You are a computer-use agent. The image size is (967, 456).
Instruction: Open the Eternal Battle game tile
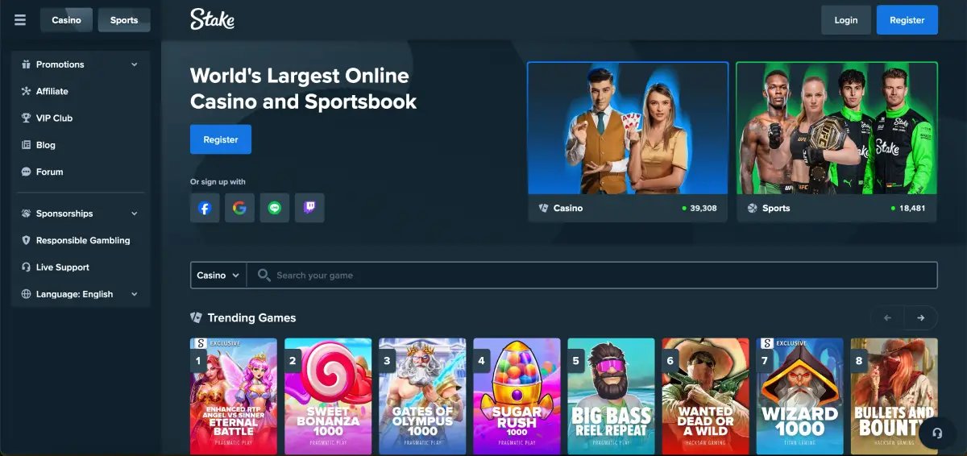coord(234,396)
